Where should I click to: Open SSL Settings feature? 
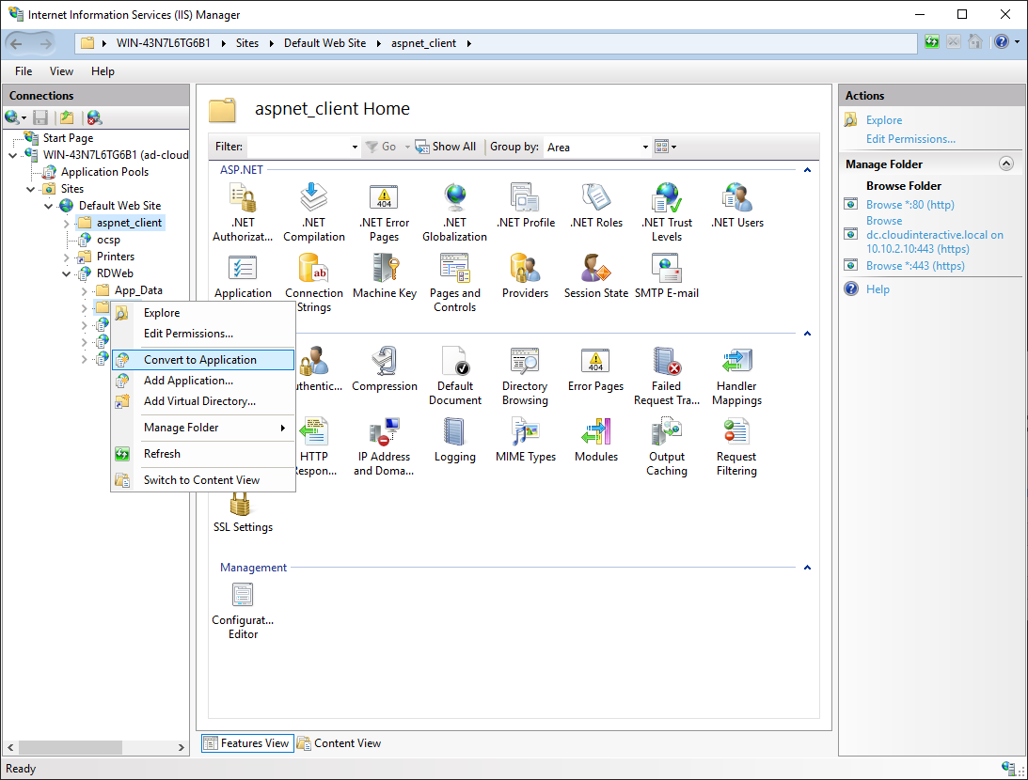[243, 514]
